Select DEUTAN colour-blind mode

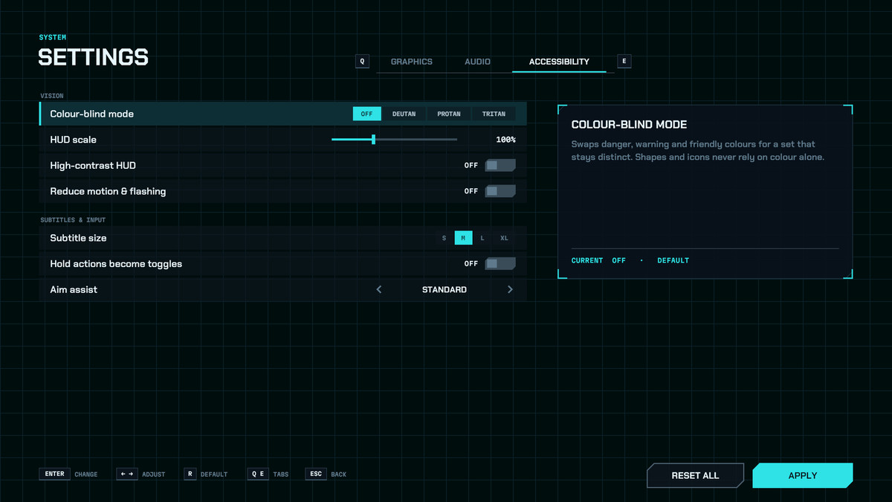pyautogui.click(x=404, y=114)
